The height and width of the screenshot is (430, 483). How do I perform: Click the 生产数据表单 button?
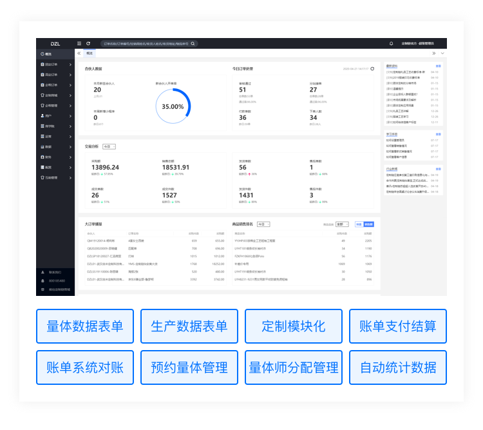(189, 326)
